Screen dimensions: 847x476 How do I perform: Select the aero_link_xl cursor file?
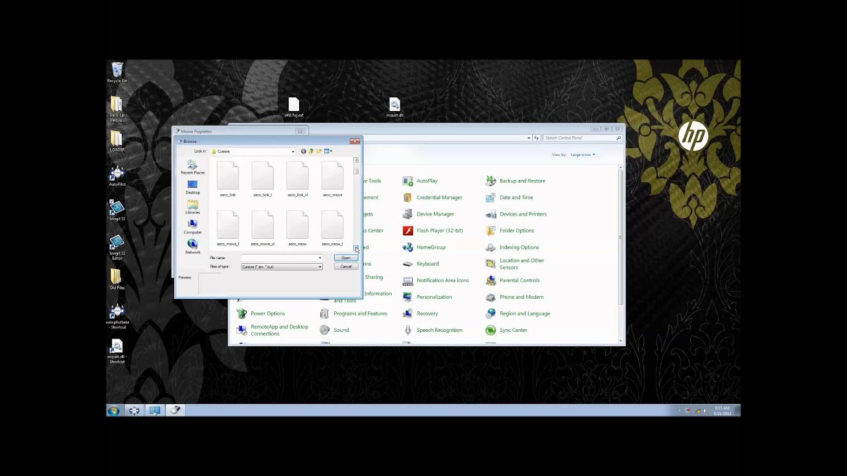tap(298, 179)
